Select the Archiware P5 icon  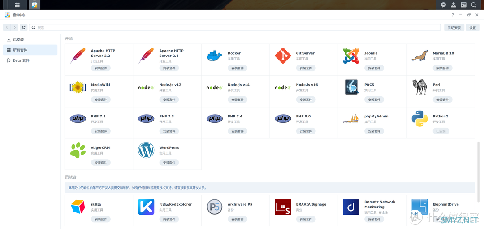(x=214, y=207)
